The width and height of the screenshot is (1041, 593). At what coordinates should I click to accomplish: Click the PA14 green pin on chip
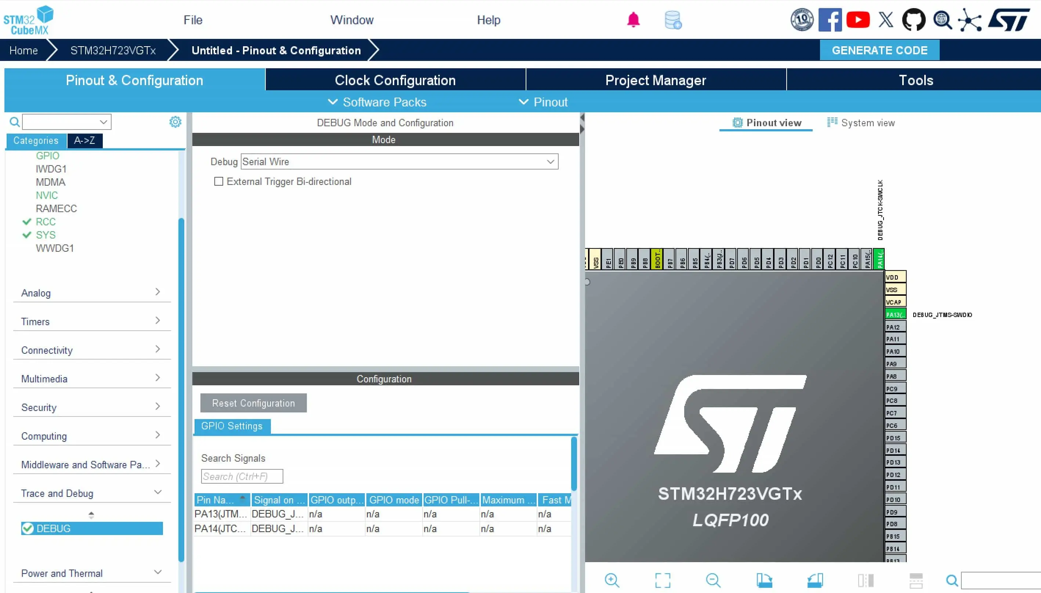(x=879, y=259)
